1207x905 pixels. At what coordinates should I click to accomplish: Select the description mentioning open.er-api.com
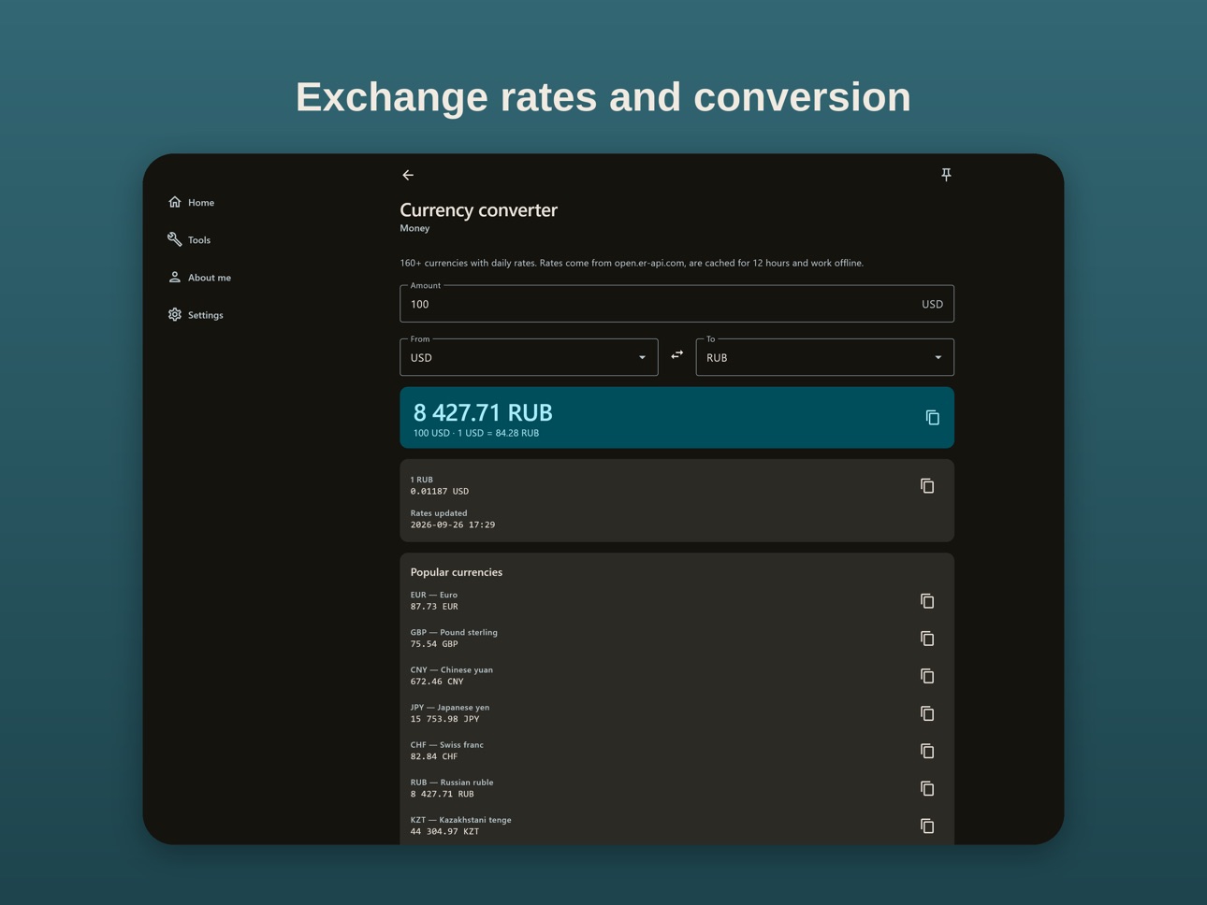[x=632, y=263]
